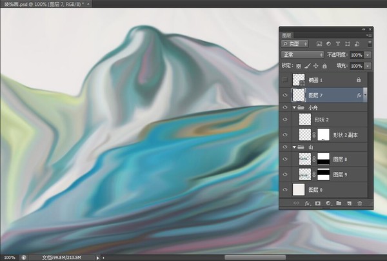Click the mask link on 图层 9
This screenshot has height=261, width=387.
(x=314, y=174)
